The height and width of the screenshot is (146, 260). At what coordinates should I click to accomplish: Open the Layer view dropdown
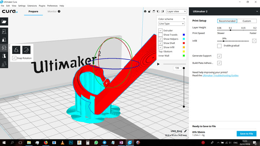pos(177,12)
